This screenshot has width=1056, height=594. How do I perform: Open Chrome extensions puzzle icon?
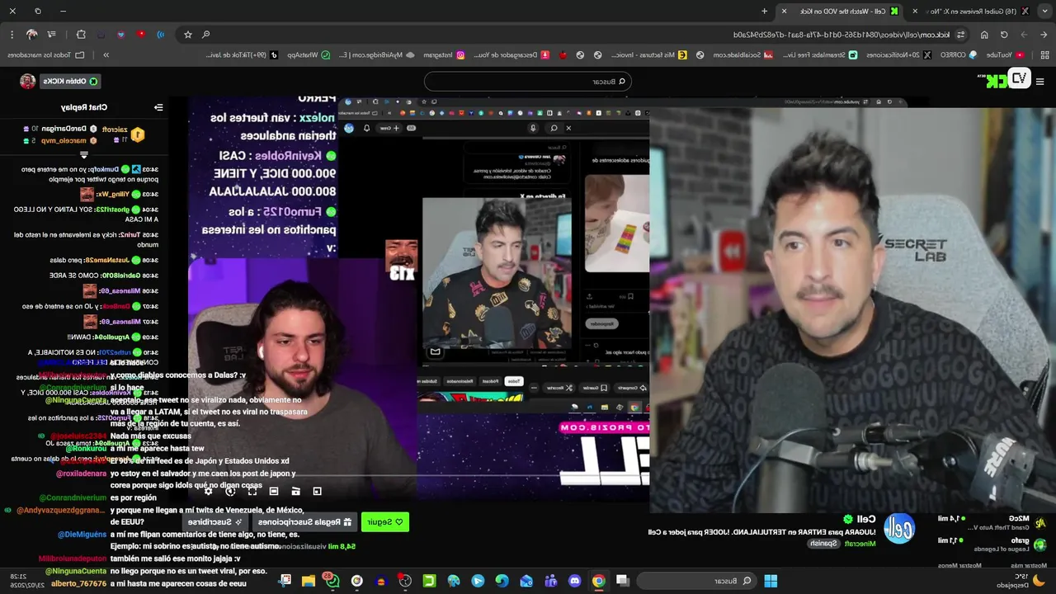[x=80, y=35]
